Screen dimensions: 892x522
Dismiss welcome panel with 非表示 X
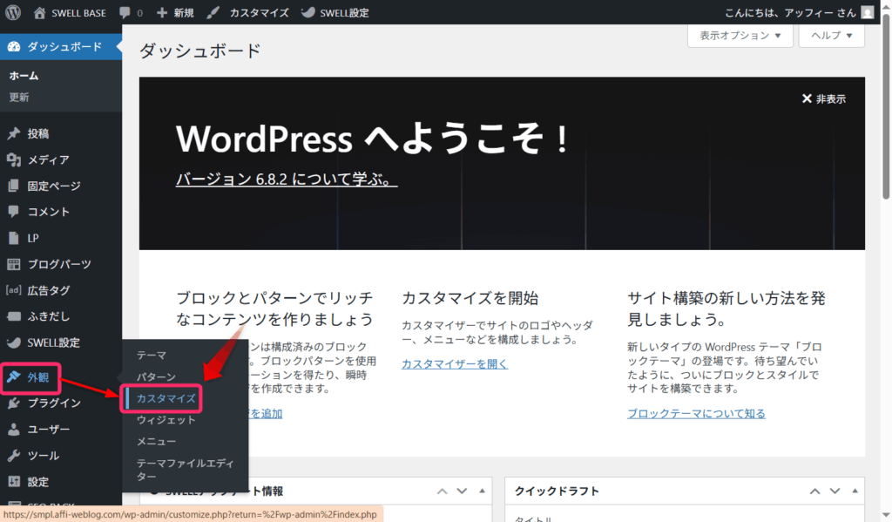coord(824,99)
